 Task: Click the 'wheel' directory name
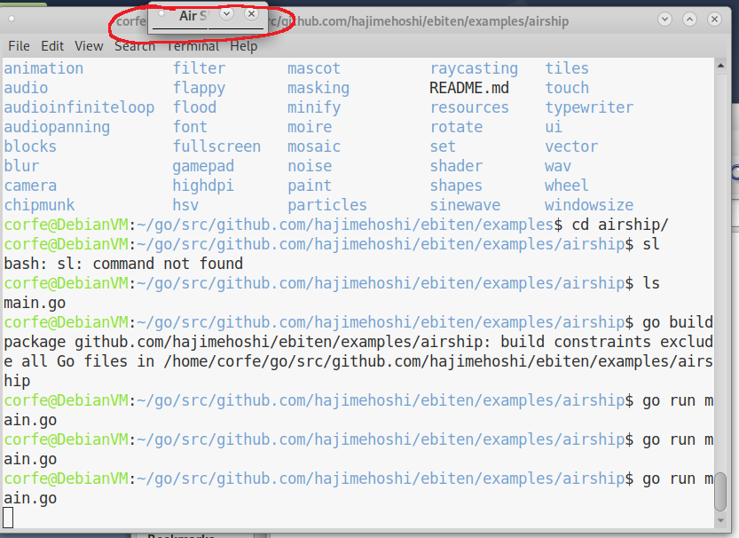[x=567, y=186]
